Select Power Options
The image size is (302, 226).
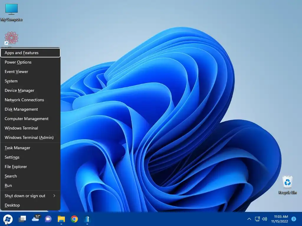tap(30, 62)
